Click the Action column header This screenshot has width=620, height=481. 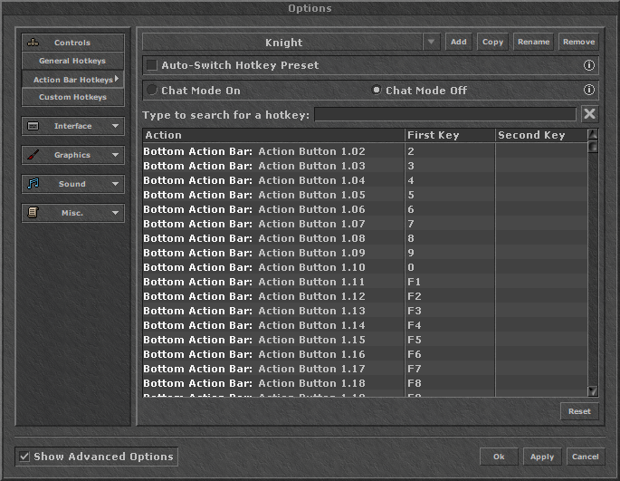tap(273, 135)
